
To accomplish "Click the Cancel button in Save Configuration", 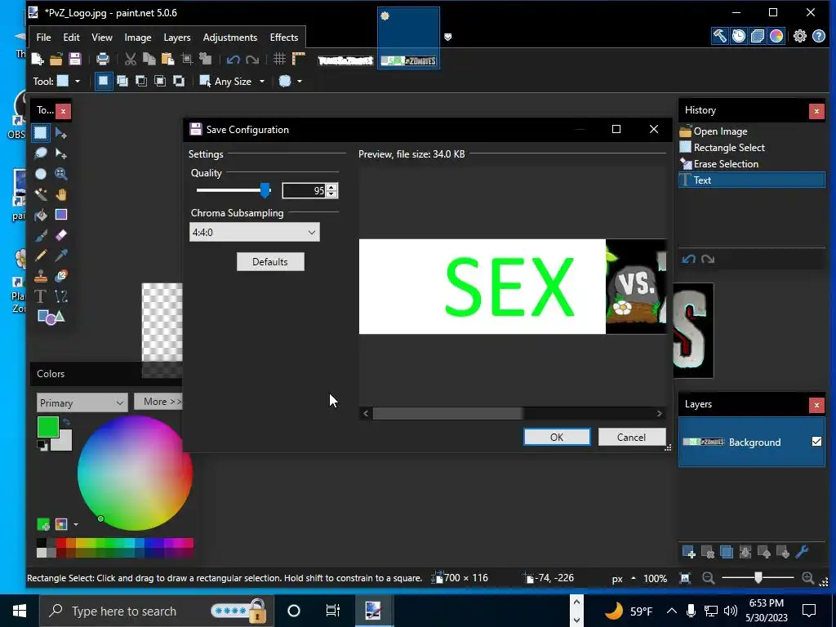I will coord(631,437).
